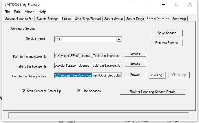Click the 'Path to the license file' label
The width and height of the screenshot is (199, 123).
[x=32, y=66]
